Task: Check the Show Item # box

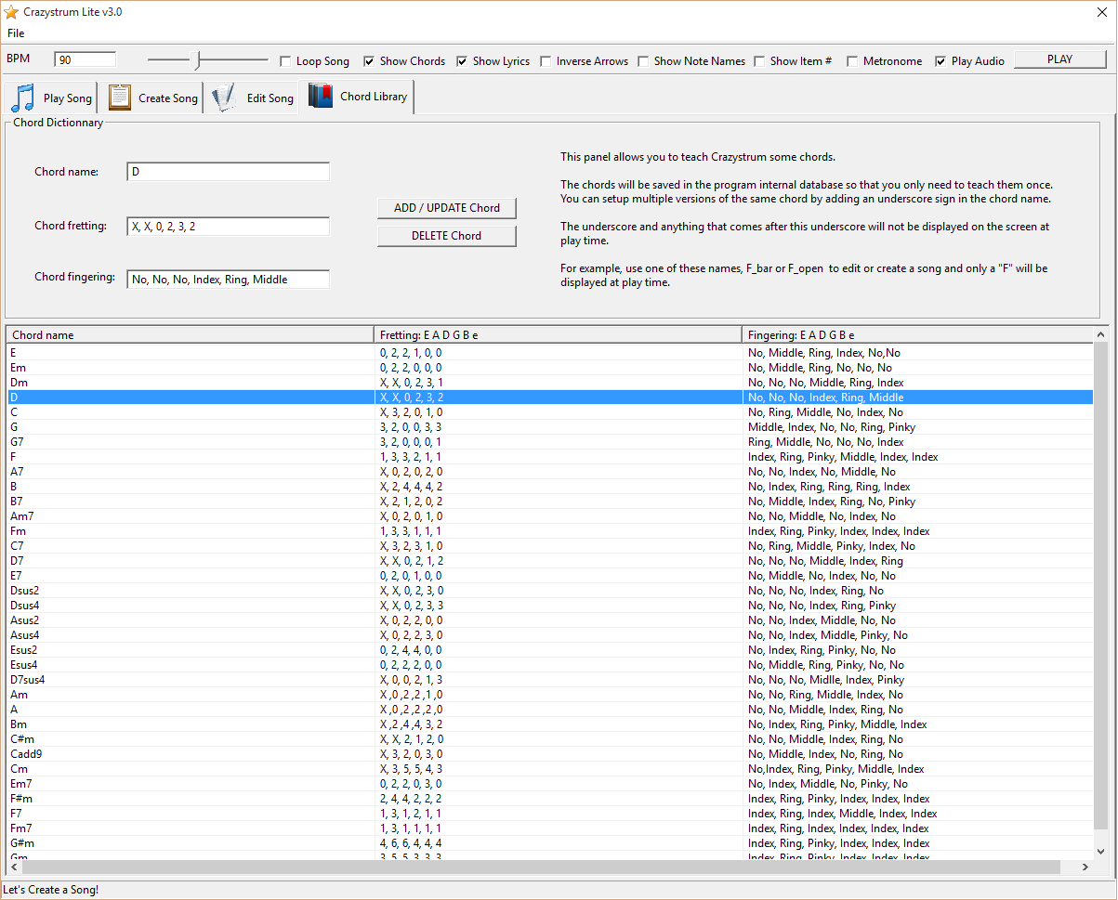Action: coord(760,61)
